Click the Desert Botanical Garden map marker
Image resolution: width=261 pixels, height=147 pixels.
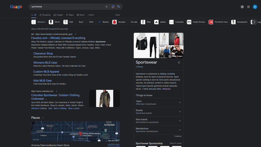point(106,130)
